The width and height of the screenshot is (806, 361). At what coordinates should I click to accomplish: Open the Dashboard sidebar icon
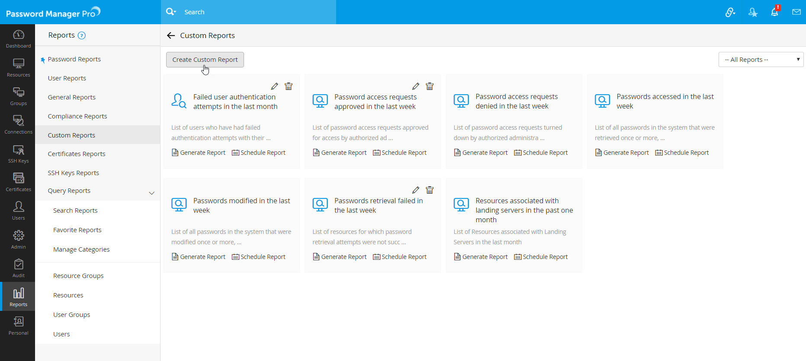18,39
